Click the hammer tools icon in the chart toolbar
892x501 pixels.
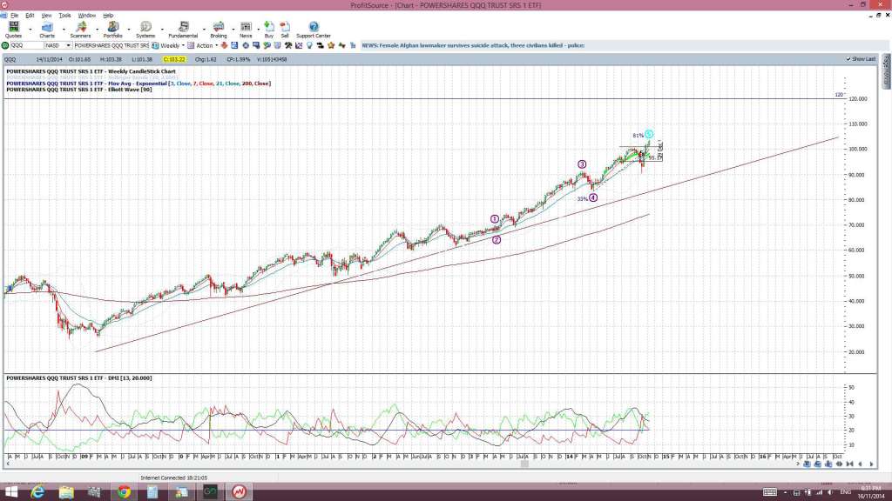(288, 45)
